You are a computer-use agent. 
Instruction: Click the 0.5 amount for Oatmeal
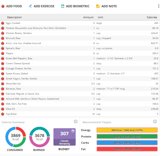[x=93, y=94]
